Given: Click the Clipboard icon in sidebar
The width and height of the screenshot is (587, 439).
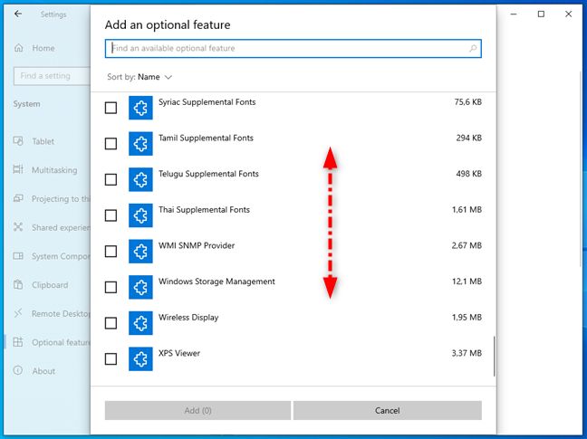Looking at the screenshot, I should point(18,284).
